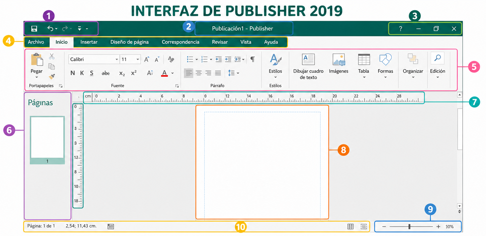Open the Insertar ribbon tab
This screenshot has height=236, width=486.
[x=89, y=42]
